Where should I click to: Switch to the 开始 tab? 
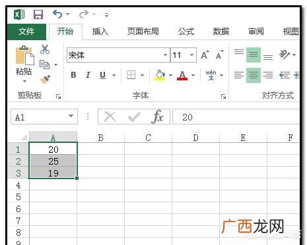(65, 32)
